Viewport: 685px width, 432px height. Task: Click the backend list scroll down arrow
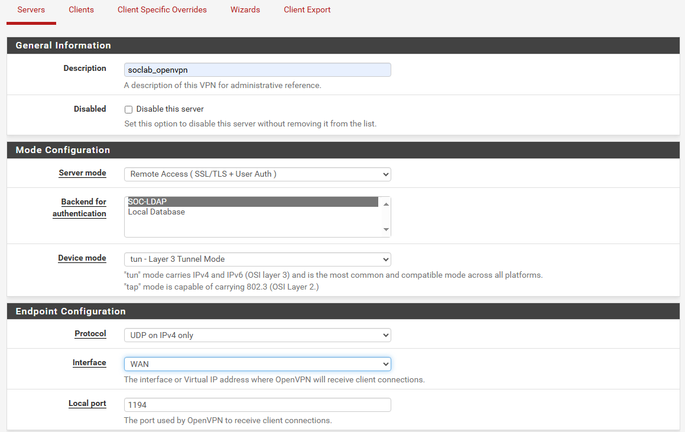tap(386, 230)
